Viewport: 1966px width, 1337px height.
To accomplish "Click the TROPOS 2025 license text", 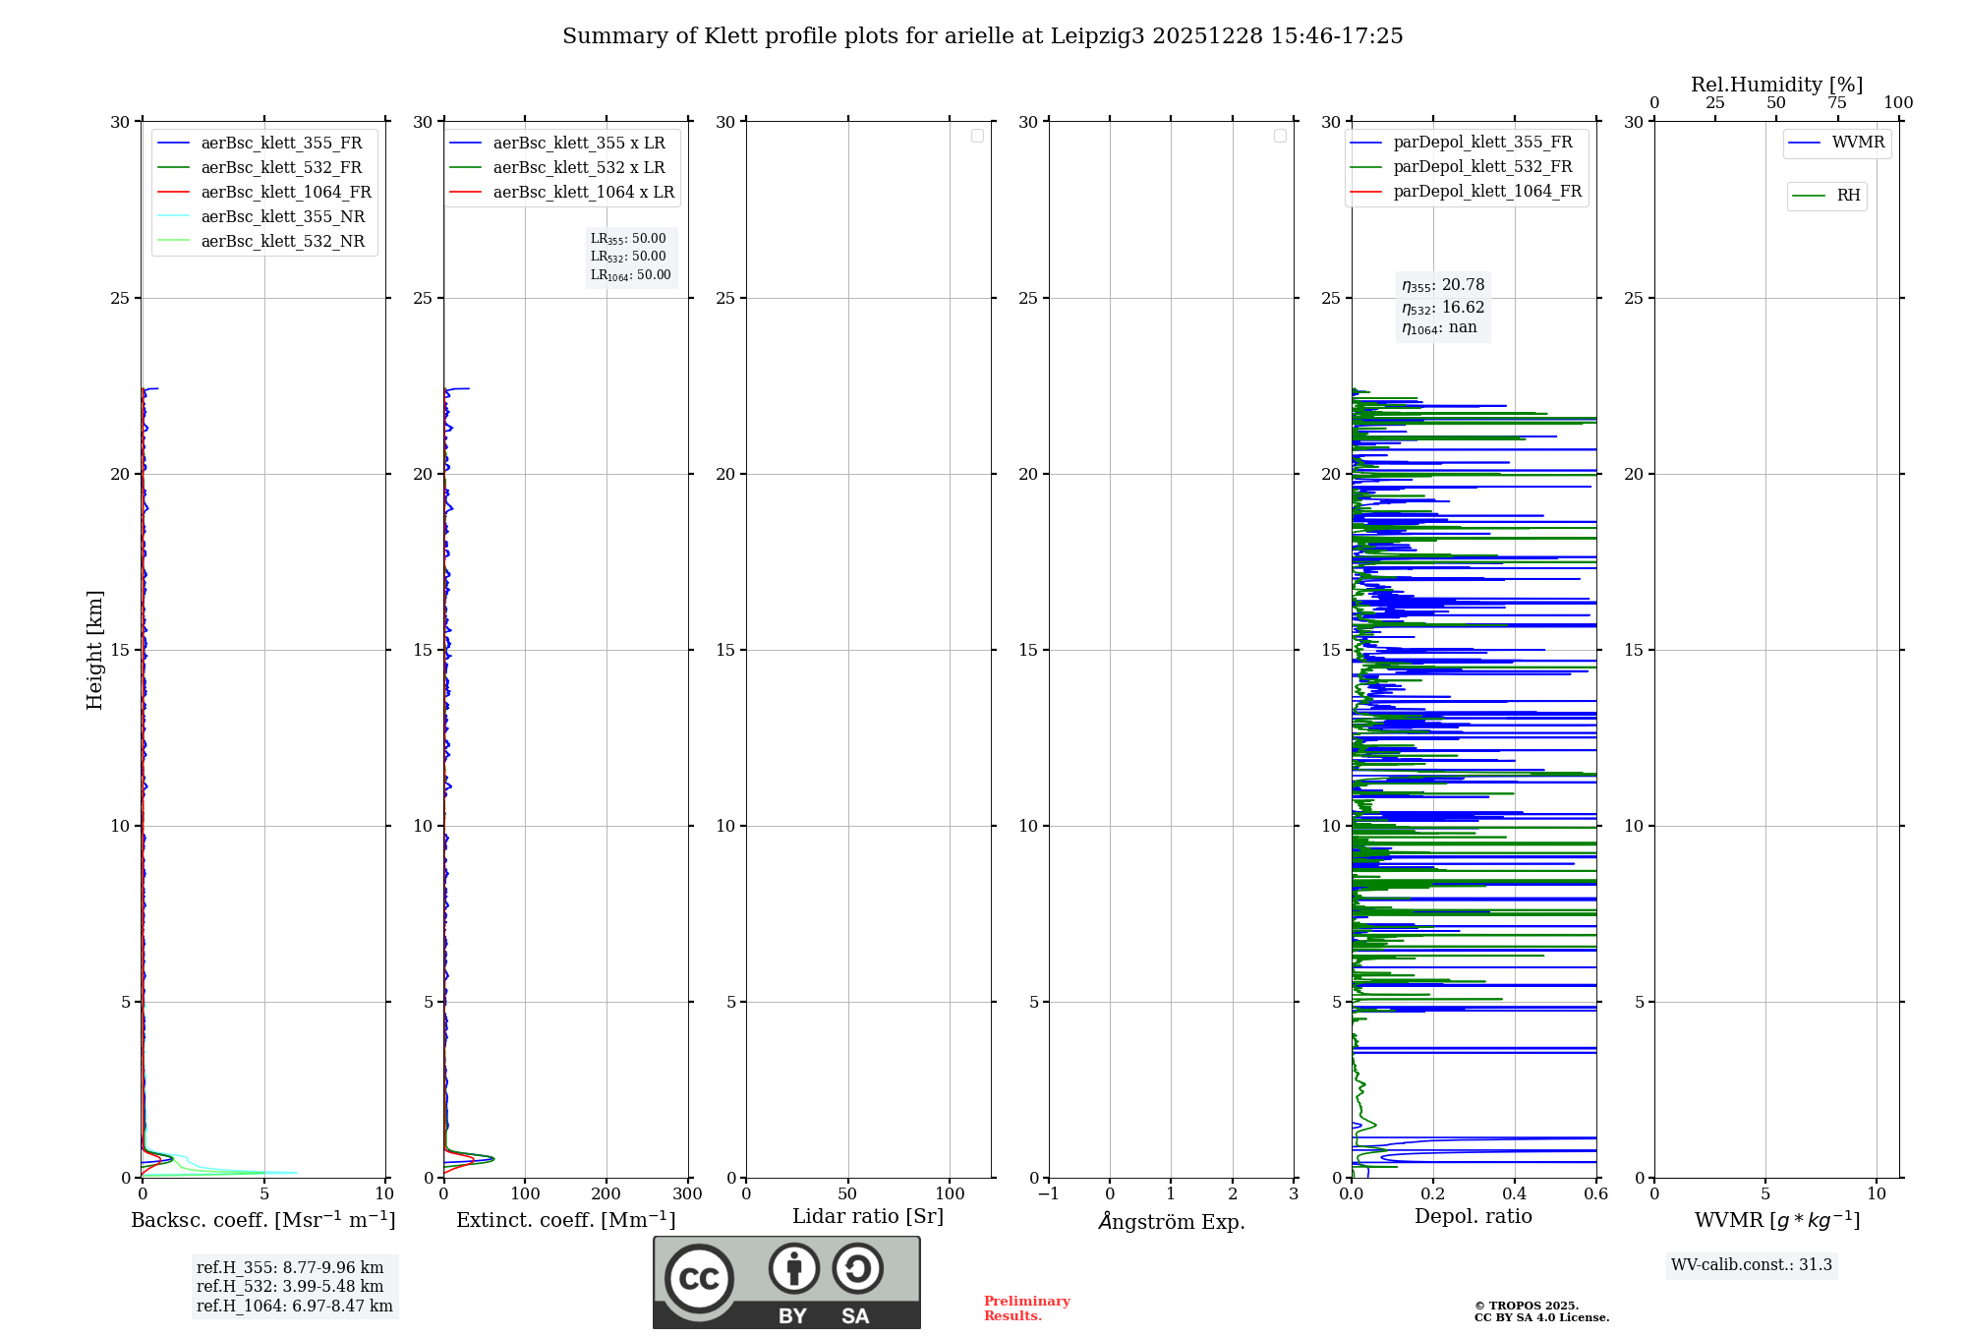I will pyautogui.click(x=1541, y=1311).
